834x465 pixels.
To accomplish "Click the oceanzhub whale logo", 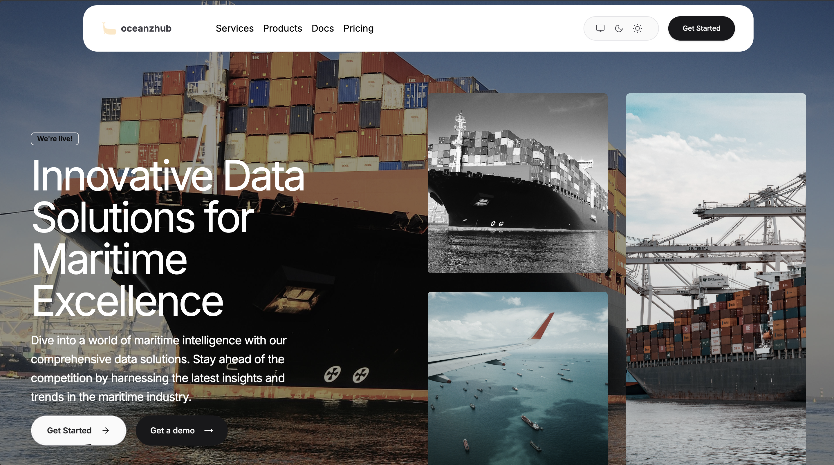I will coord(109,28).
